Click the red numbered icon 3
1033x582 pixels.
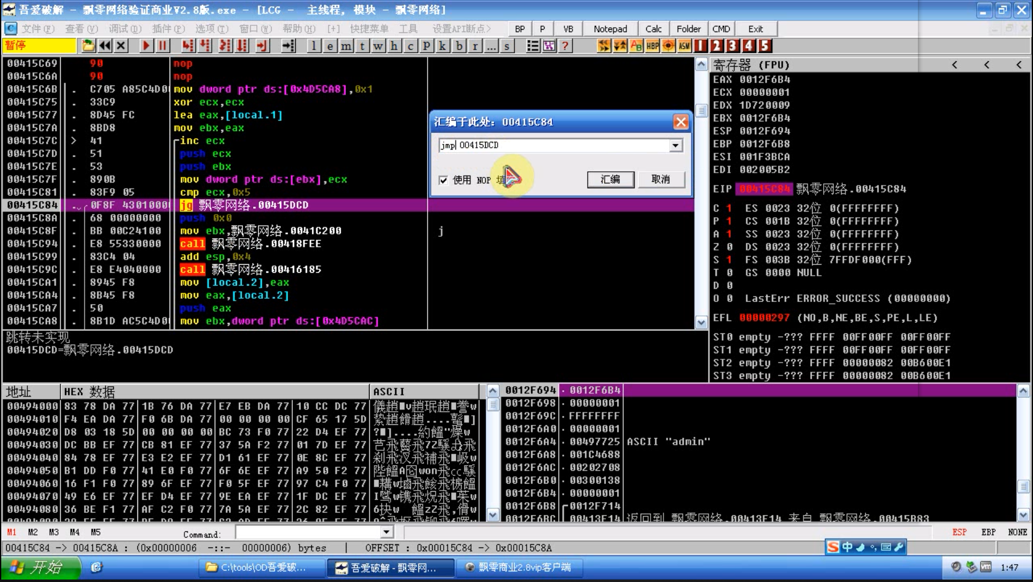point(733,46)
